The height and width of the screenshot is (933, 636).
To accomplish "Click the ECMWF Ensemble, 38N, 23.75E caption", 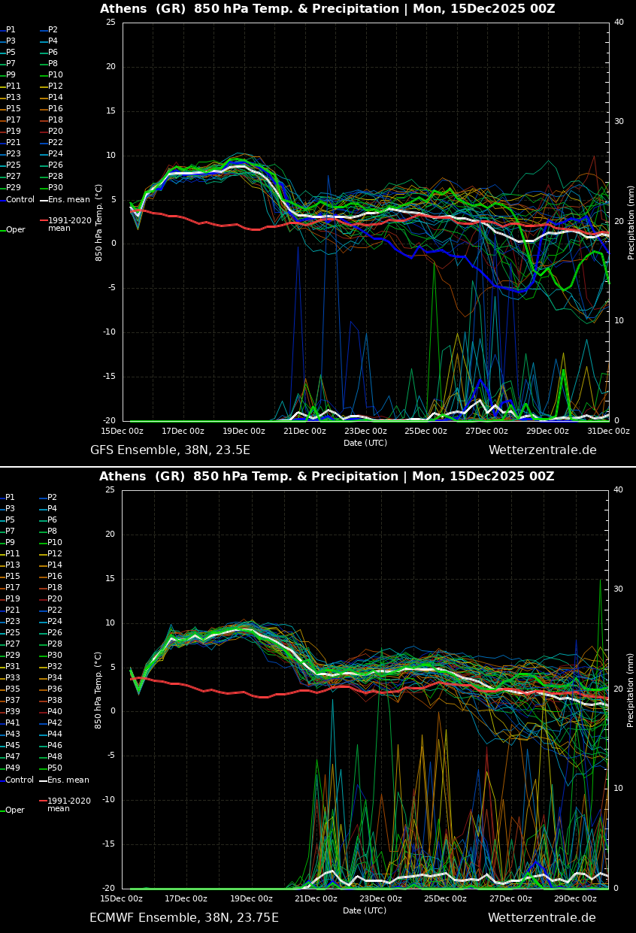I will point(183,918).
